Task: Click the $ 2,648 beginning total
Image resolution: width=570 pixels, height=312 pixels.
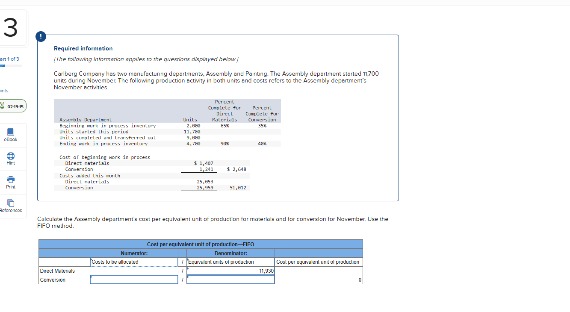Action: click(236, 169)
